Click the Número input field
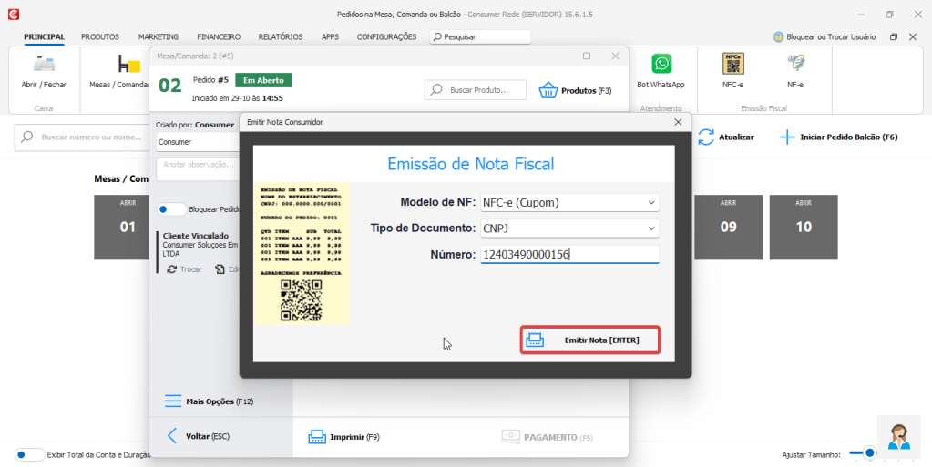This screenshot has width=932, height=467. coord(568,255)
